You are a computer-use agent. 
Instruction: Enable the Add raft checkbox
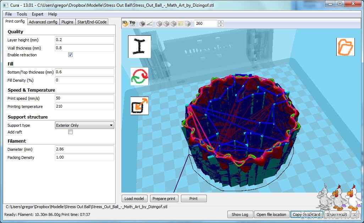coord(70,132)
